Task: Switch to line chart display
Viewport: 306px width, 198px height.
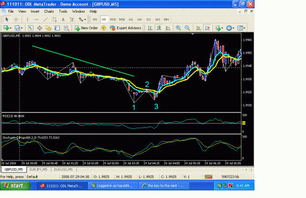Action: (x=168, y=28)
